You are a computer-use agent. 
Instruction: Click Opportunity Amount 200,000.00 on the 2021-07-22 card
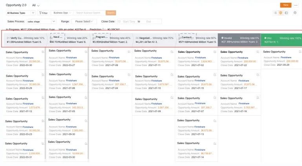coord(250,61)
